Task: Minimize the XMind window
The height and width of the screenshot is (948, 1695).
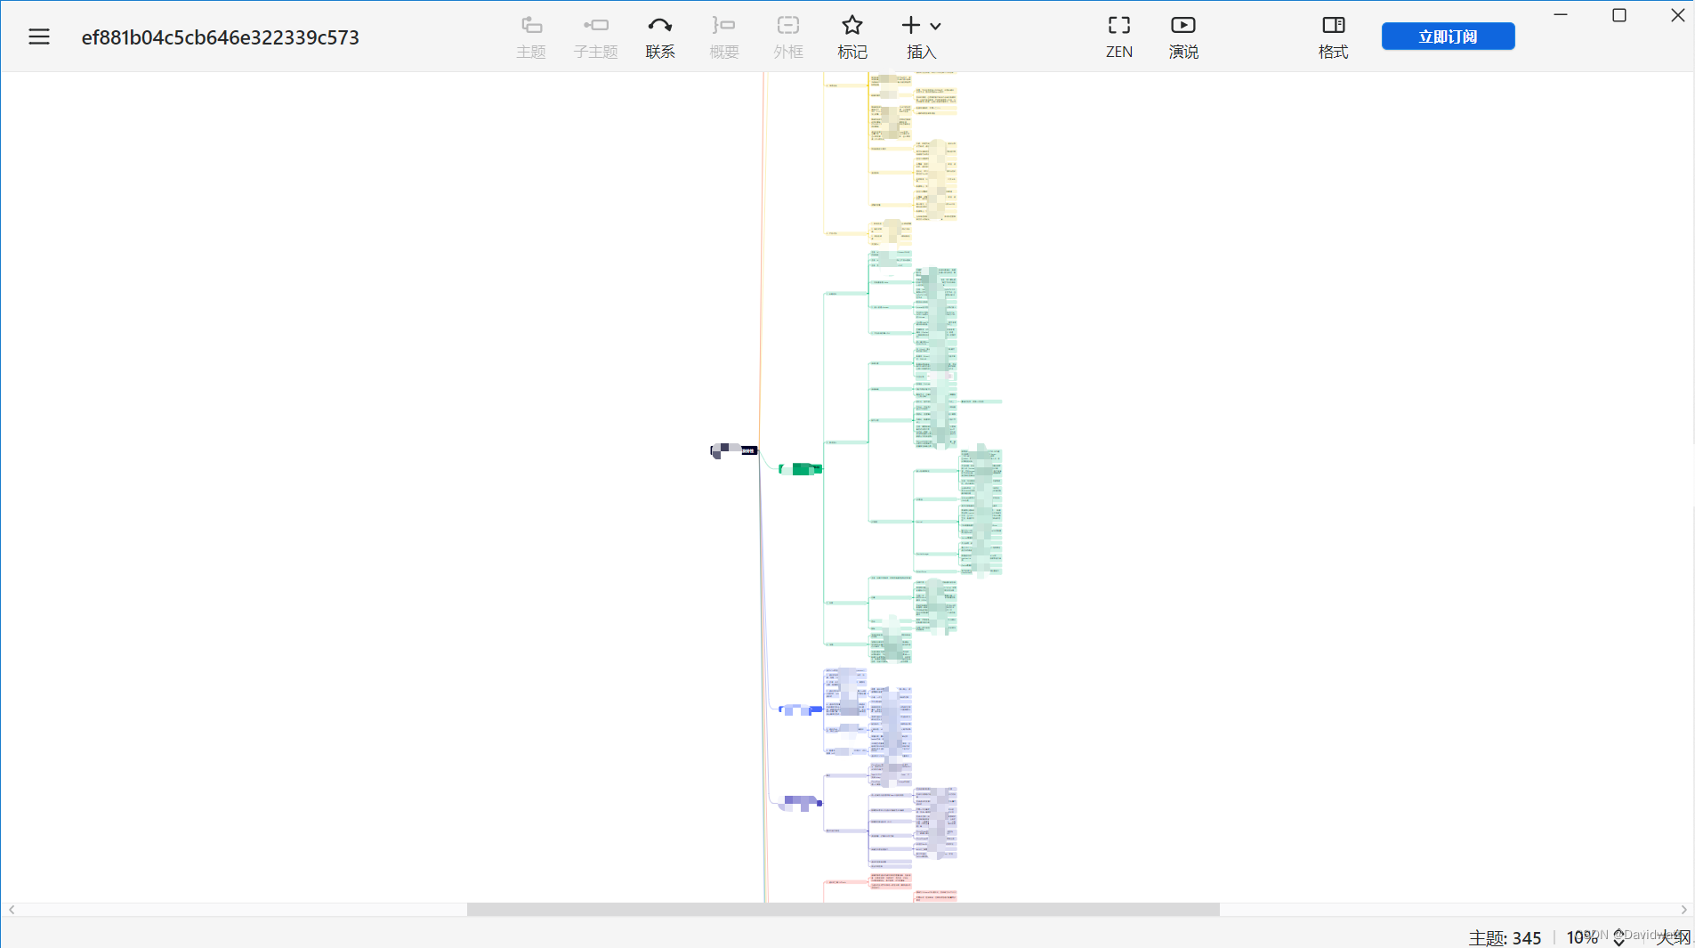Action: coord(1561,15)
